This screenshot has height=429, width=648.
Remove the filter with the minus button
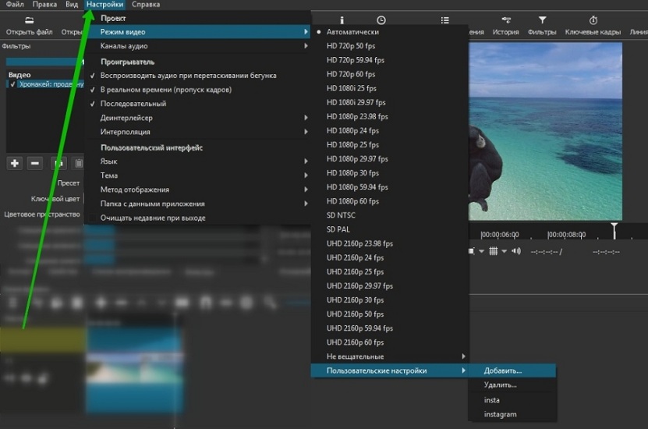(x=34, y=163)
